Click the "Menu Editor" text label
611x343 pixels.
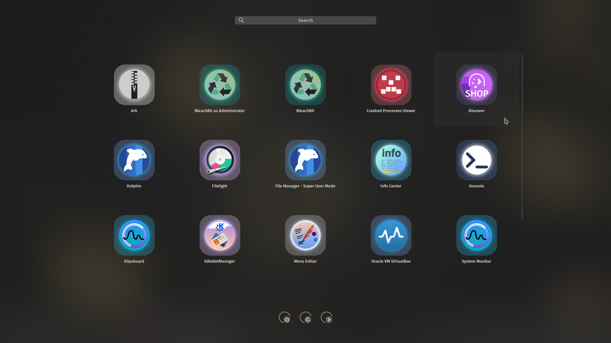305,261
